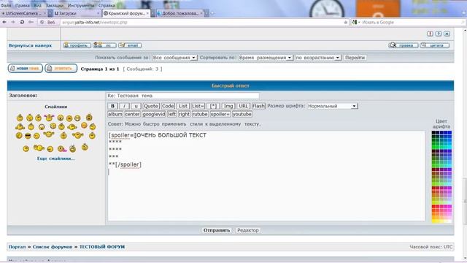
Task: Insert album BBCode tag
Action: [x=115, y=114]
